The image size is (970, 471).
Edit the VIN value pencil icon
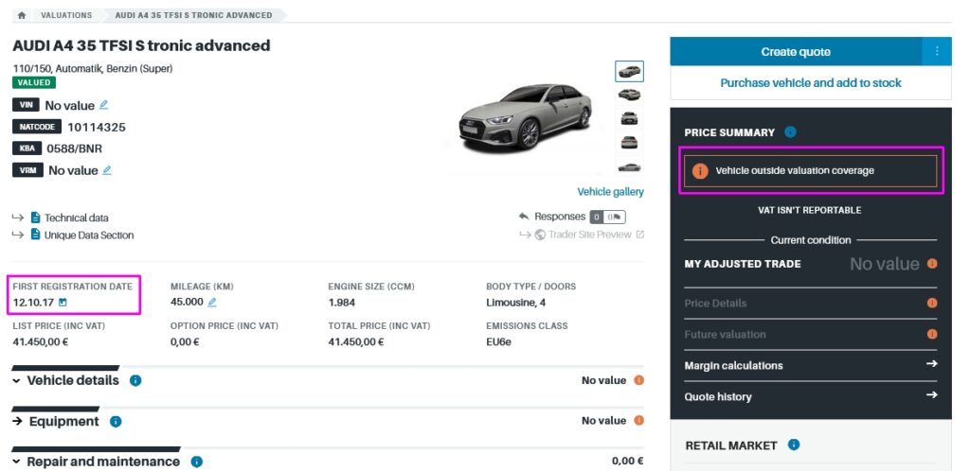click(104, 105)
